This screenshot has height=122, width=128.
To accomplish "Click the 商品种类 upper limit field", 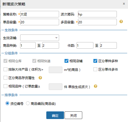I will (x=51, y=45).
